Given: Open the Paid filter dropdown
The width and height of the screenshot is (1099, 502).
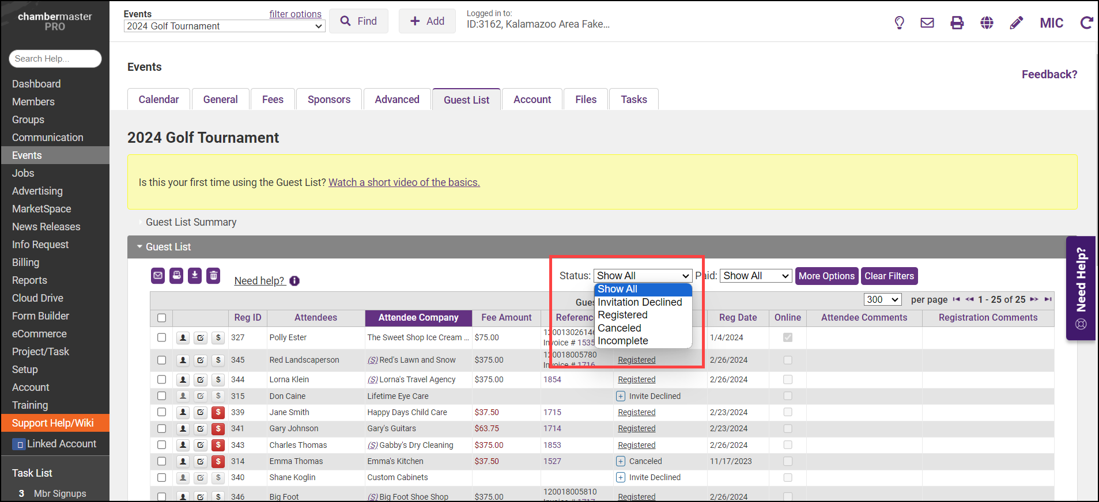Looking at the screenshot, I should (x=756, y=276).
